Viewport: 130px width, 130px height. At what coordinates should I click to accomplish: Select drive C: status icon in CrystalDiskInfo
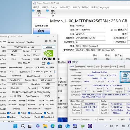33,11
